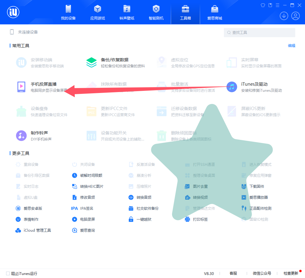The height and width of the screenshot is (278, 305).
Task: Switch to the 应用游戏 tab
Action: [x=98, y=12]
